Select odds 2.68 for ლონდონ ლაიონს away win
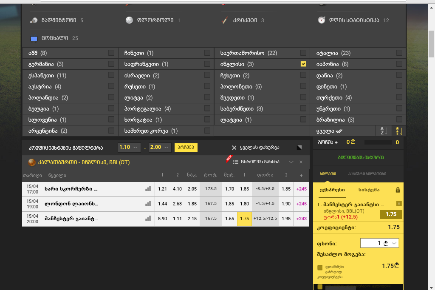 click(x=177, y=204)
